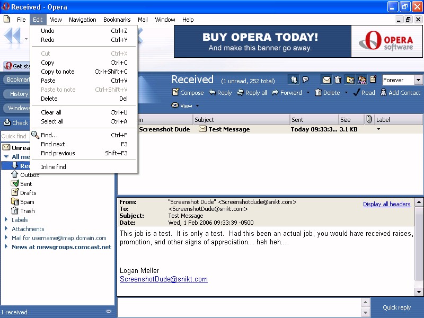Sort messages by Size column
The image size is (424, 318).
[351, 120]
